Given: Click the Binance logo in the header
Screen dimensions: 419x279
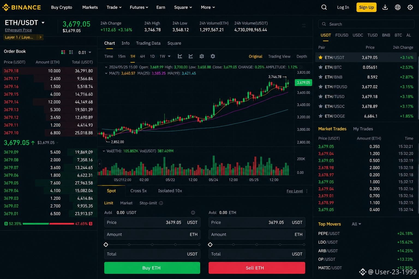Looking at the screenshot, I should click(x=22, y=7).
